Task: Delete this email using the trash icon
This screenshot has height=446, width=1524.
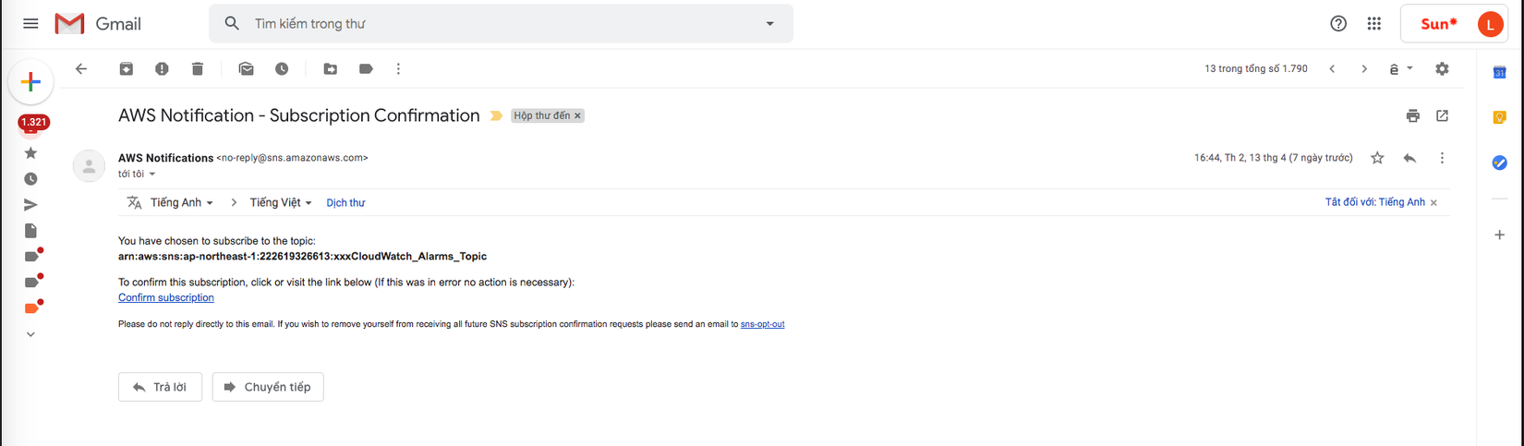Action: tap(198, 69)
